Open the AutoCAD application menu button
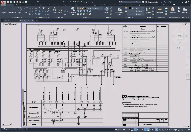 click(3, 3)
